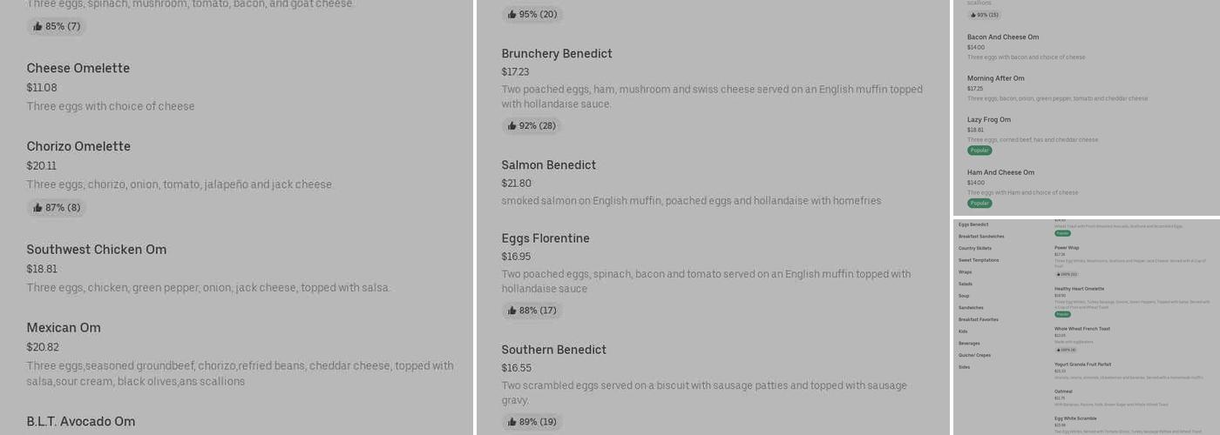Jump to the Country Skillets category
The image size is (1220, 435).
click(x=975, y=248)
